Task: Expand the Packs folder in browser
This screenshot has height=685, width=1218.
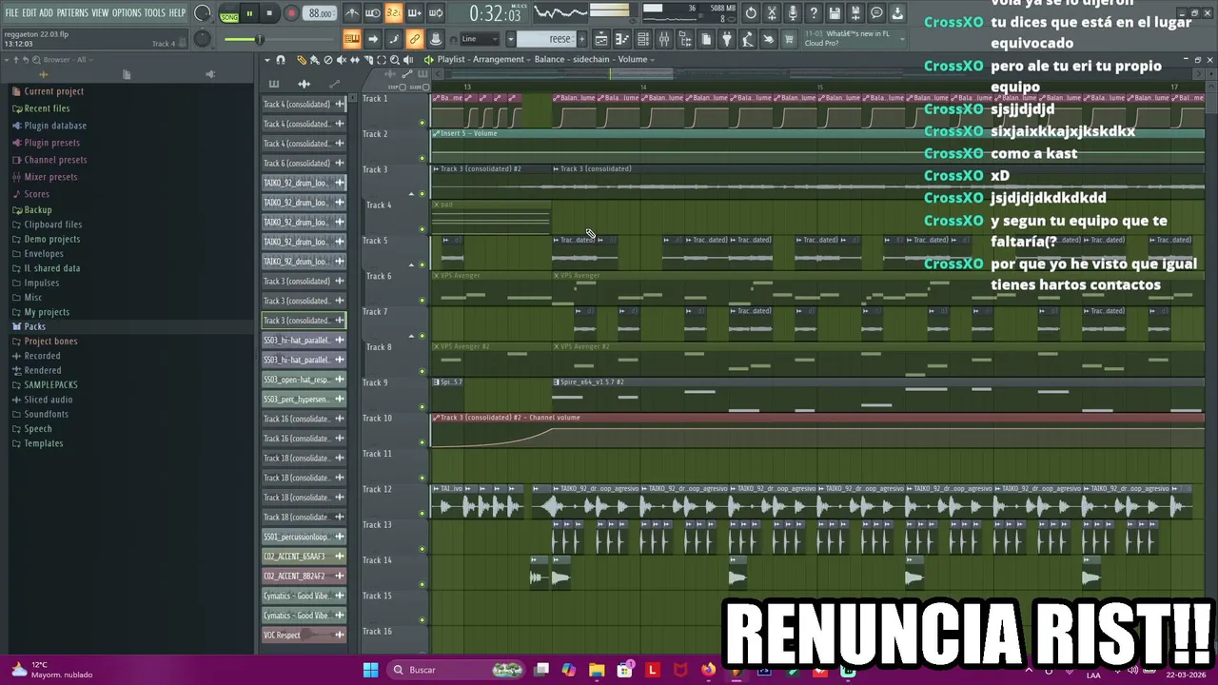Action: click(34, 326)
